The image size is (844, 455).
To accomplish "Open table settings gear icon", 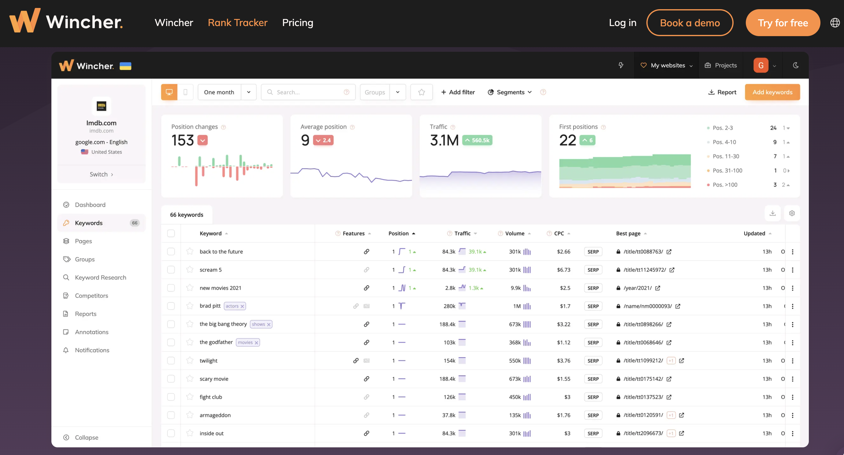I will [x=792, y=213].
